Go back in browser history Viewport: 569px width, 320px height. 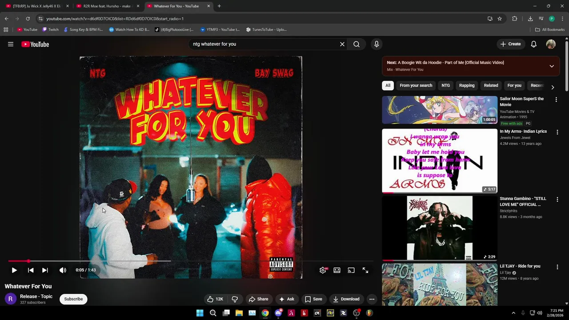click(x=6, y=19)
